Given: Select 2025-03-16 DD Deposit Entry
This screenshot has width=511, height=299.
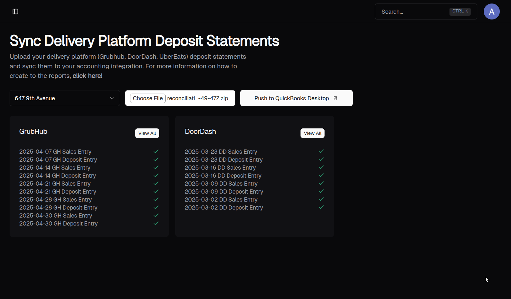Looking at the screenshot, I should pos(223,176).
